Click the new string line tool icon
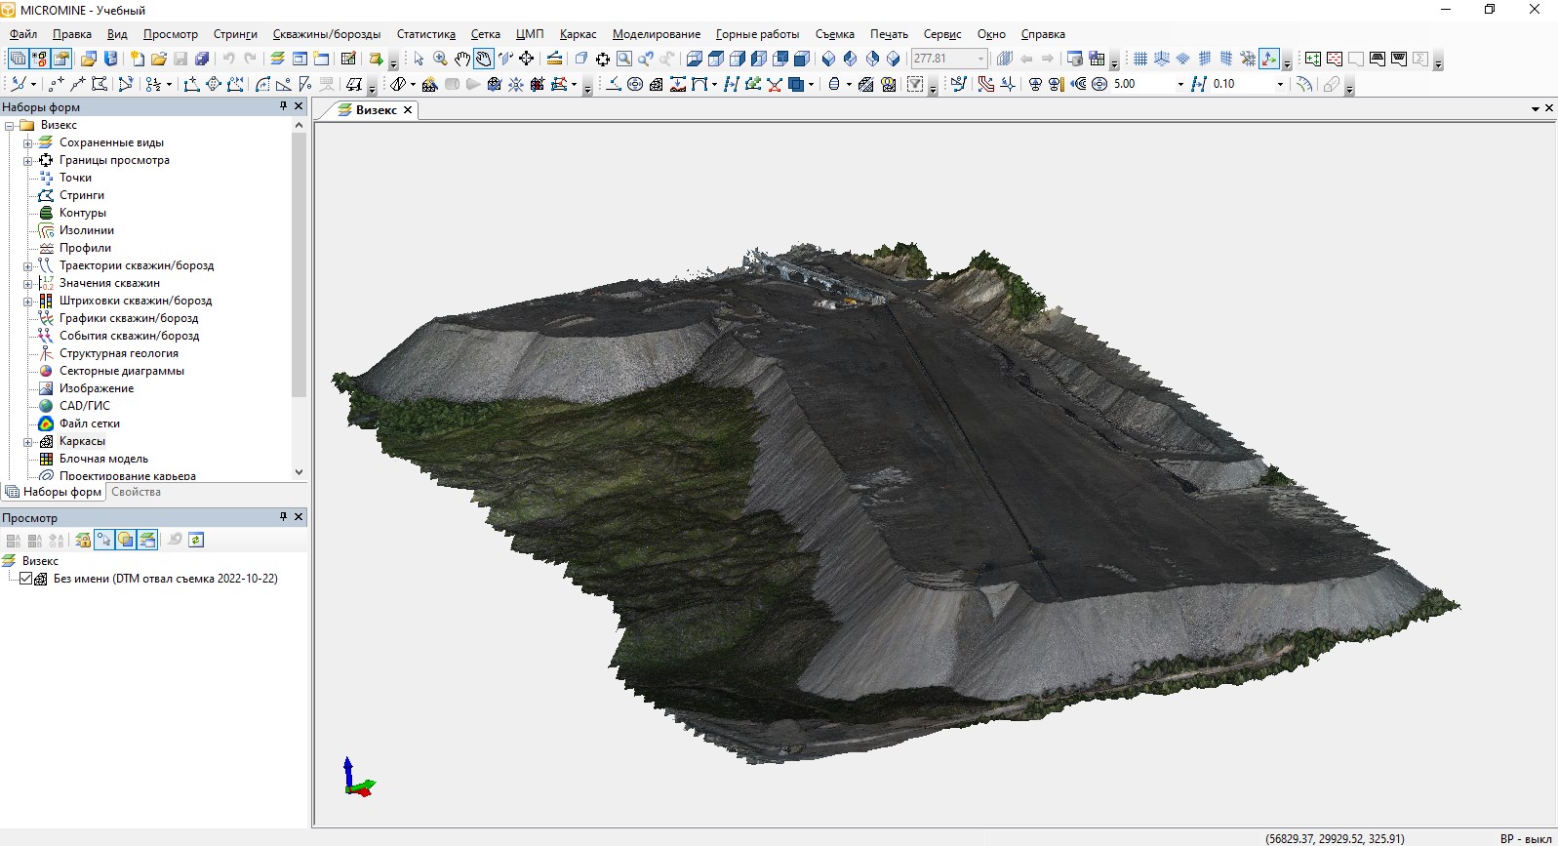This screenshot has width=1558, height=846. point(77,84)
